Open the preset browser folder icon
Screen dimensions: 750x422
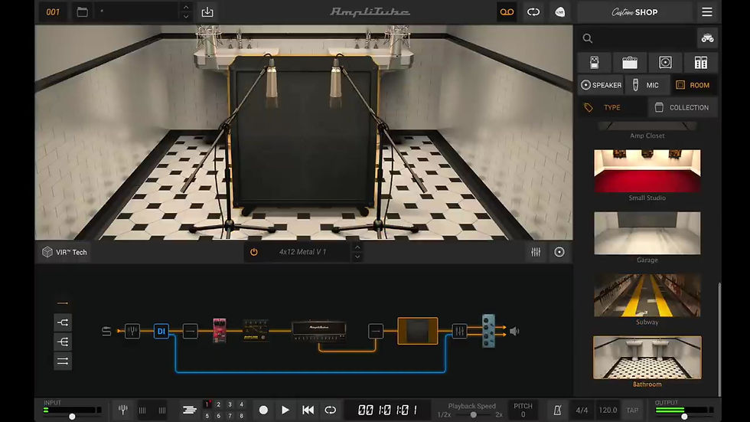click(82, 12)
